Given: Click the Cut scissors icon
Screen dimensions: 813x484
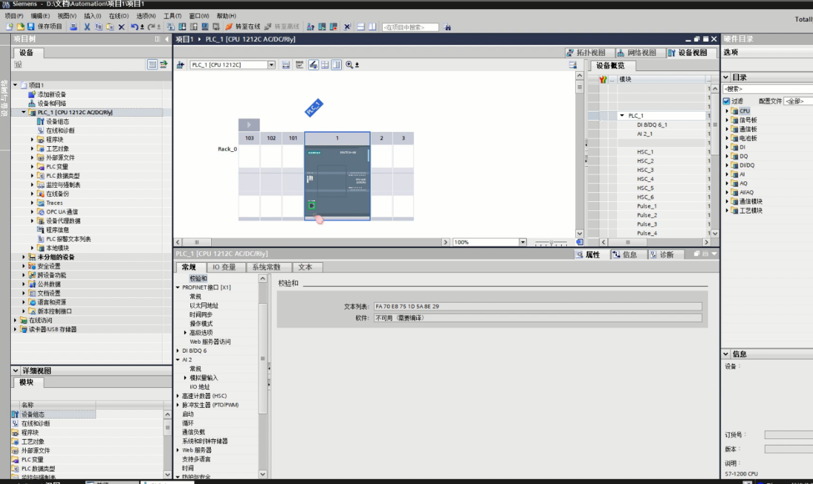Looking at the screenshot, I should [87, 27].
